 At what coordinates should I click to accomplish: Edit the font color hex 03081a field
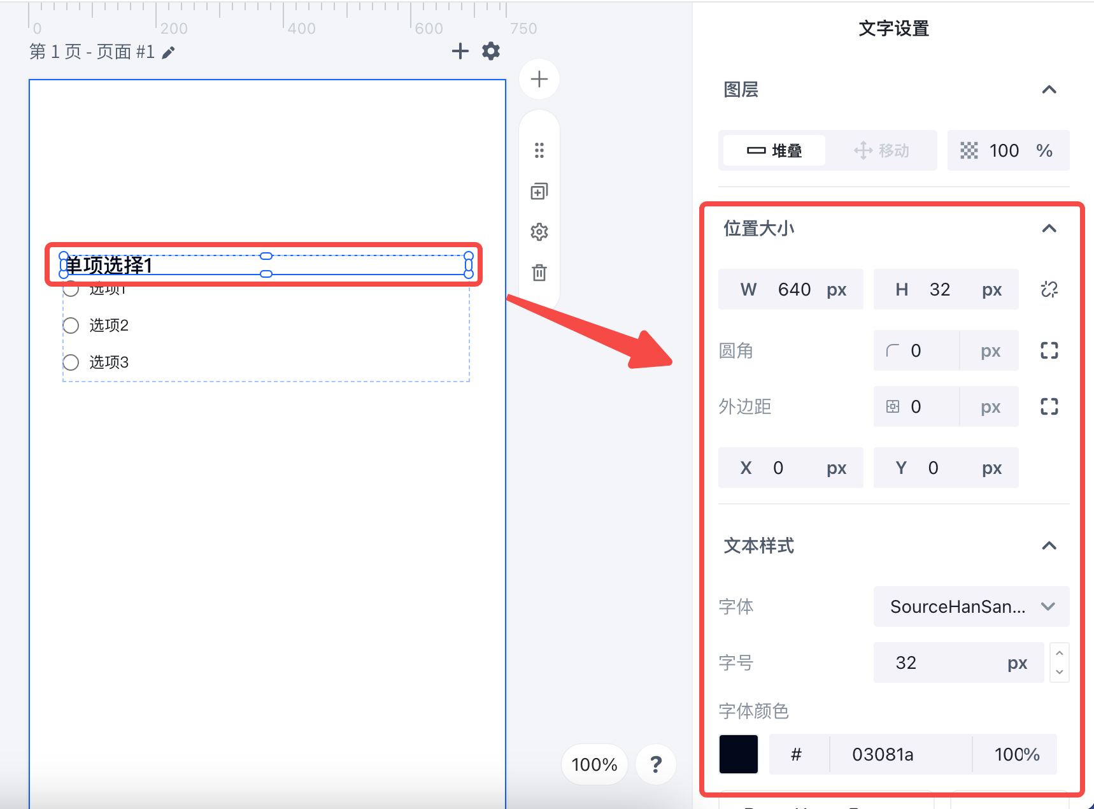[x=901, y=754]
